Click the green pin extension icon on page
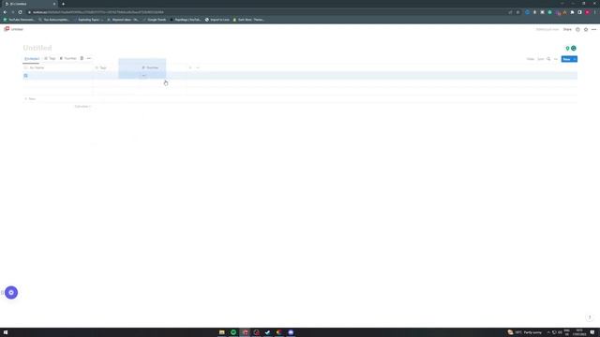 pos(567,48)
